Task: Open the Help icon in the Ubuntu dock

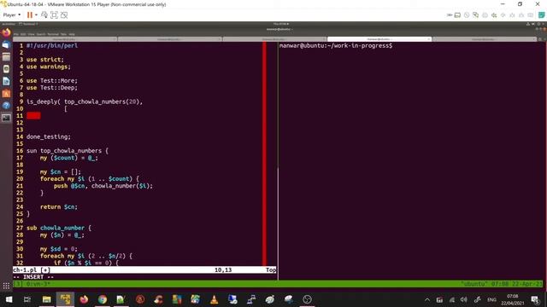Action: tap(6, 106)
